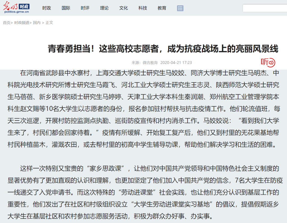Image resolution: width=287 pixels, height=223 pixels.
Task: Open the navigation list menu icon
Action: tap(180, 8)
